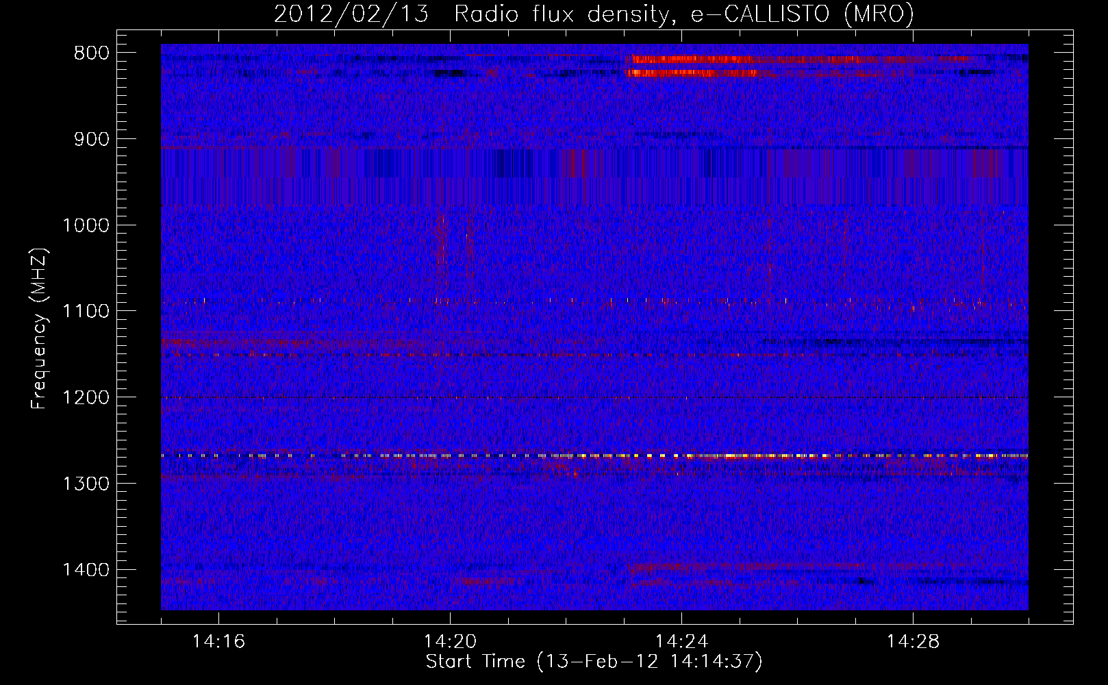Click the 1100 frequency tick label
The width and height of the screenshot is (1108, 685).
pos(86,311)
